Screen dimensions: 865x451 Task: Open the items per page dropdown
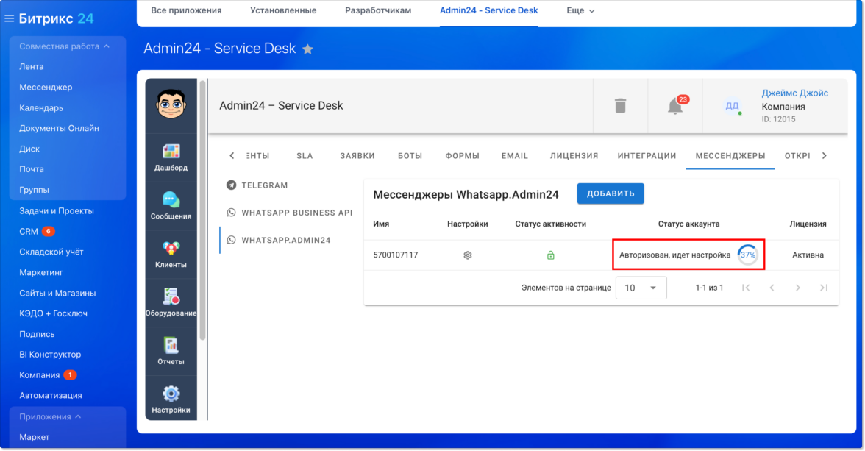(641, 288)
